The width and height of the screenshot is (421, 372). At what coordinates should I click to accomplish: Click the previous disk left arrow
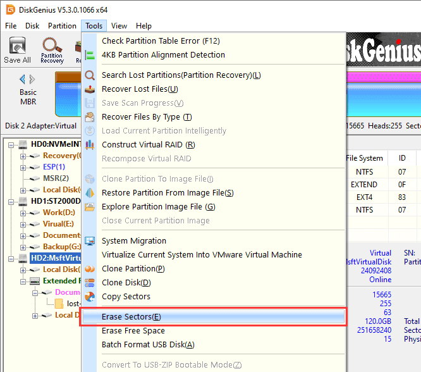click(x=23, y=79)
